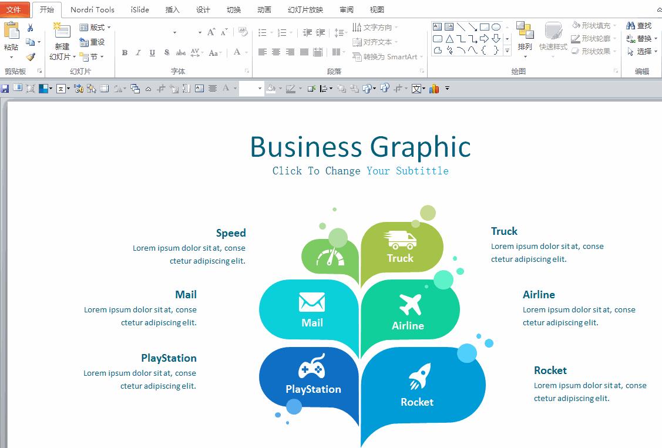Screen dimensions: 662x448
Task: Click the Cut scissors icon
Action: point(31,28)
